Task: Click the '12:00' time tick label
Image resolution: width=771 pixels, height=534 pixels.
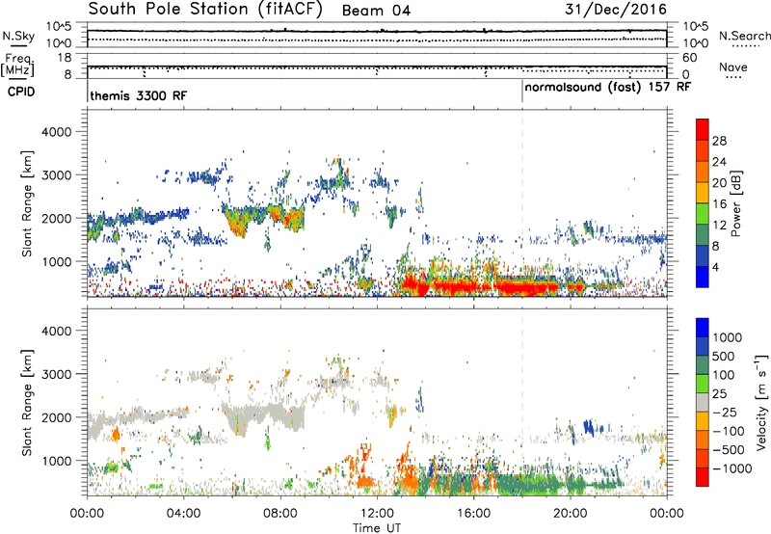Action: [377, 514]
